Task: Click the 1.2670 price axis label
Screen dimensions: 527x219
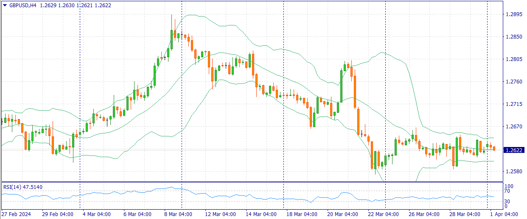Action: [x=513, y=127]
